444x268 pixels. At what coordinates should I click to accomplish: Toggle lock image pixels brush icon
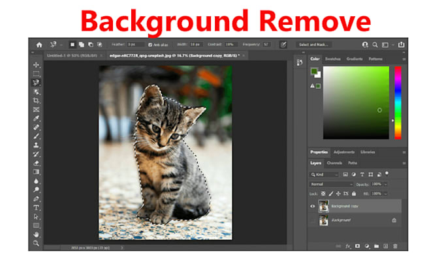(x=331, y=194)
